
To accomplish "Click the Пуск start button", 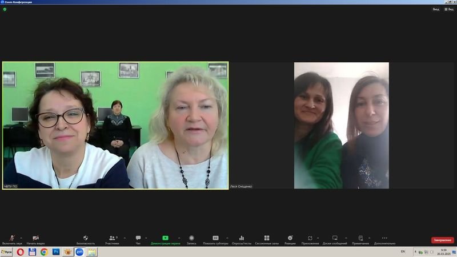I will (x=7, y=252).
